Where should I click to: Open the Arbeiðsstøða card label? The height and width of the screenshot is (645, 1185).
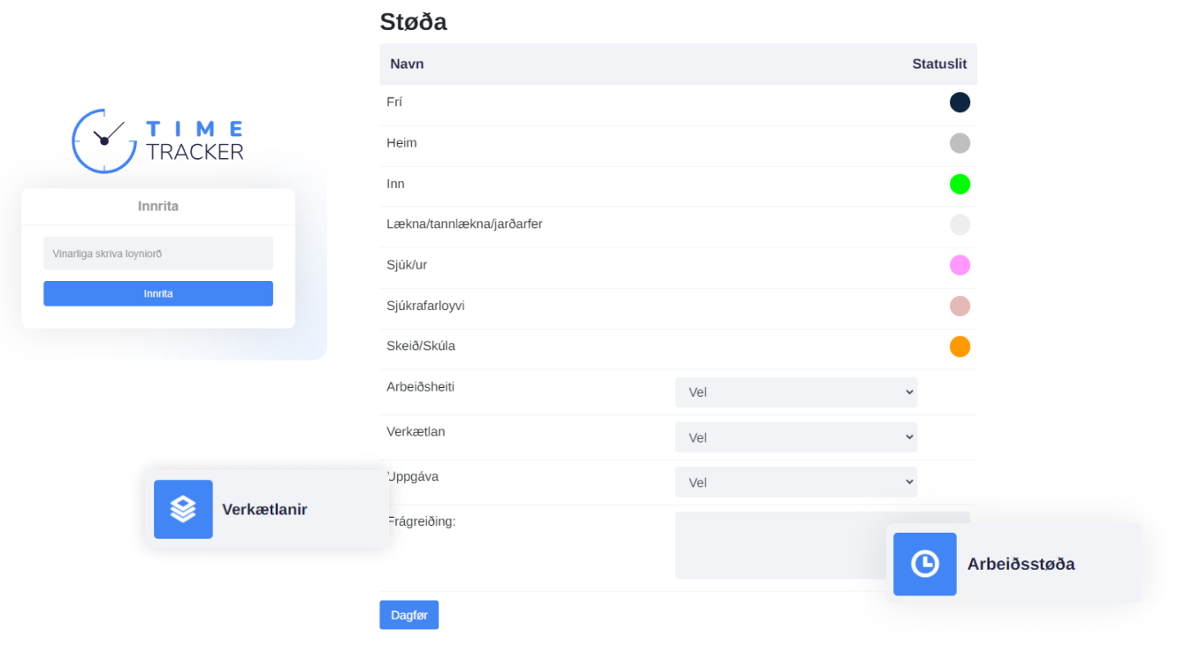point(1021,565)
